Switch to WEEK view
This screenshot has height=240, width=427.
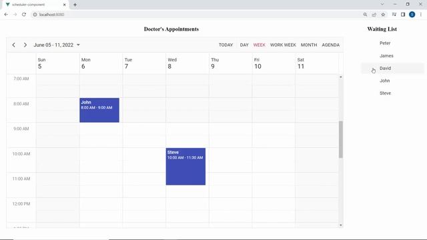click(259, 45)
